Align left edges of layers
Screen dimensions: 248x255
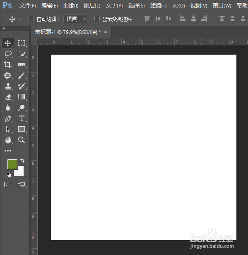(x=183, y=19)
